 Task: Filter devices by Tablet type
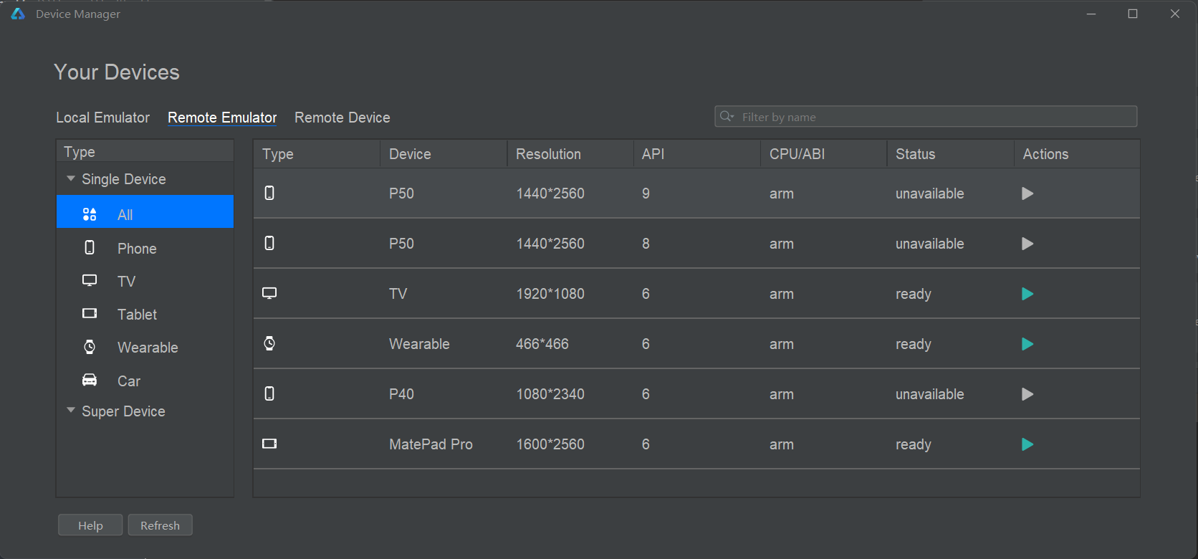pyautogui.click(x=145, y=314)
